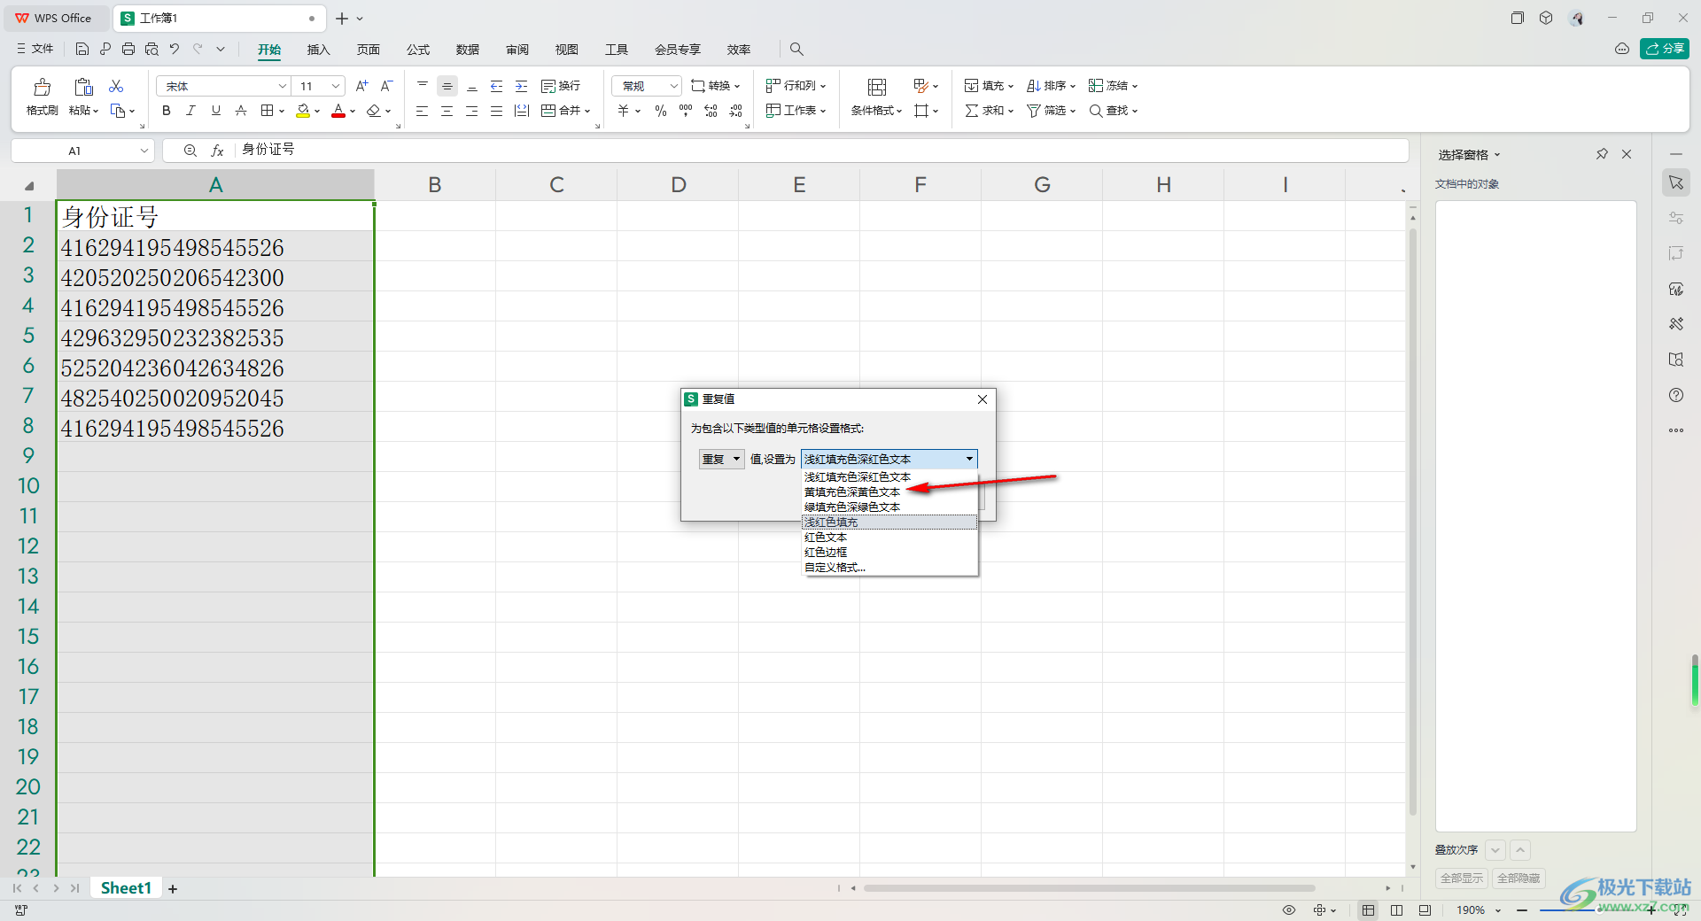The height and width of the screenshot is (921, 1701).
Task: Click the decrease font size icon
Action: 386,86
